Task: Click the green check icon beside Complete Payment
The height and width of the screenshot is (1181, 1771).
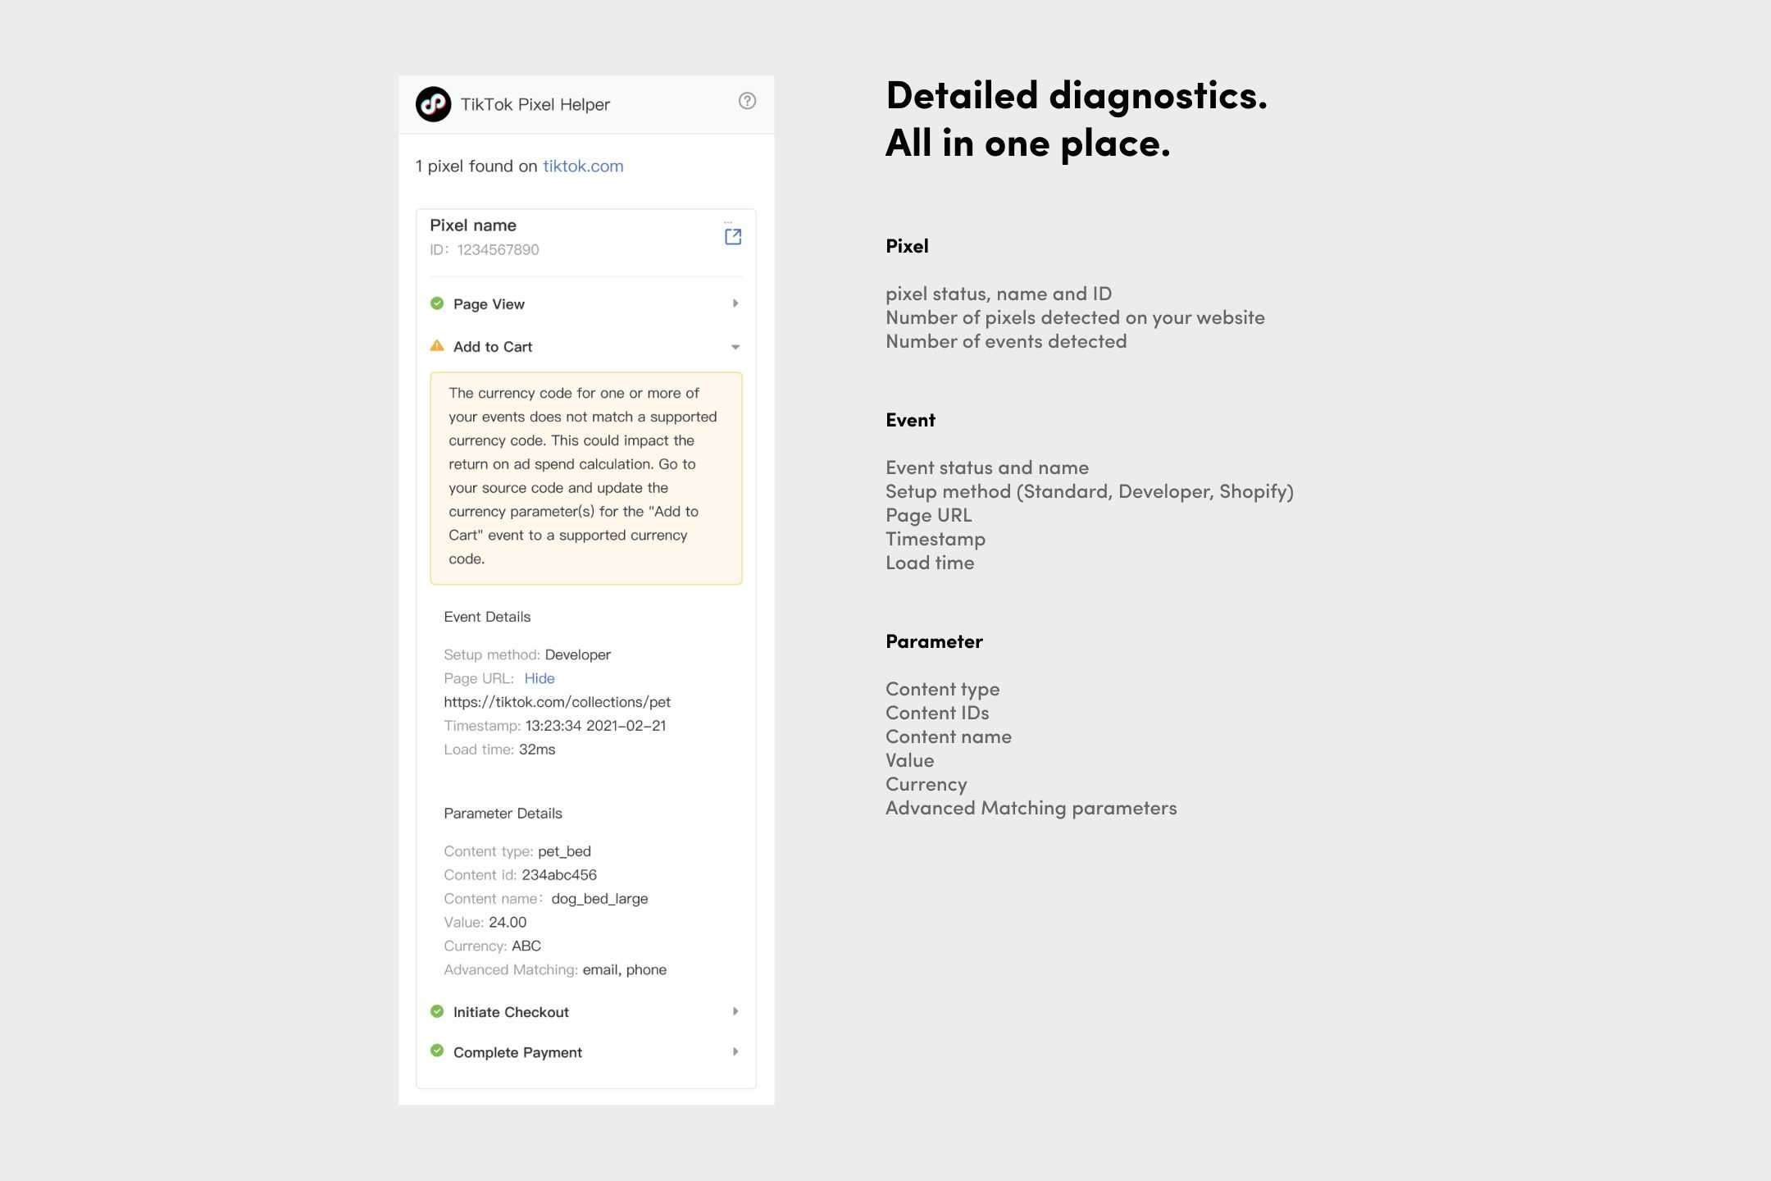Action: click(x=437, y=1051)
